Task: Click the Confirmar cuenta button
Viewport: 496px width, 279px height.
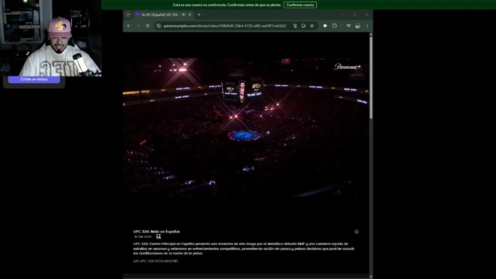Action: [x=300, y=5]
